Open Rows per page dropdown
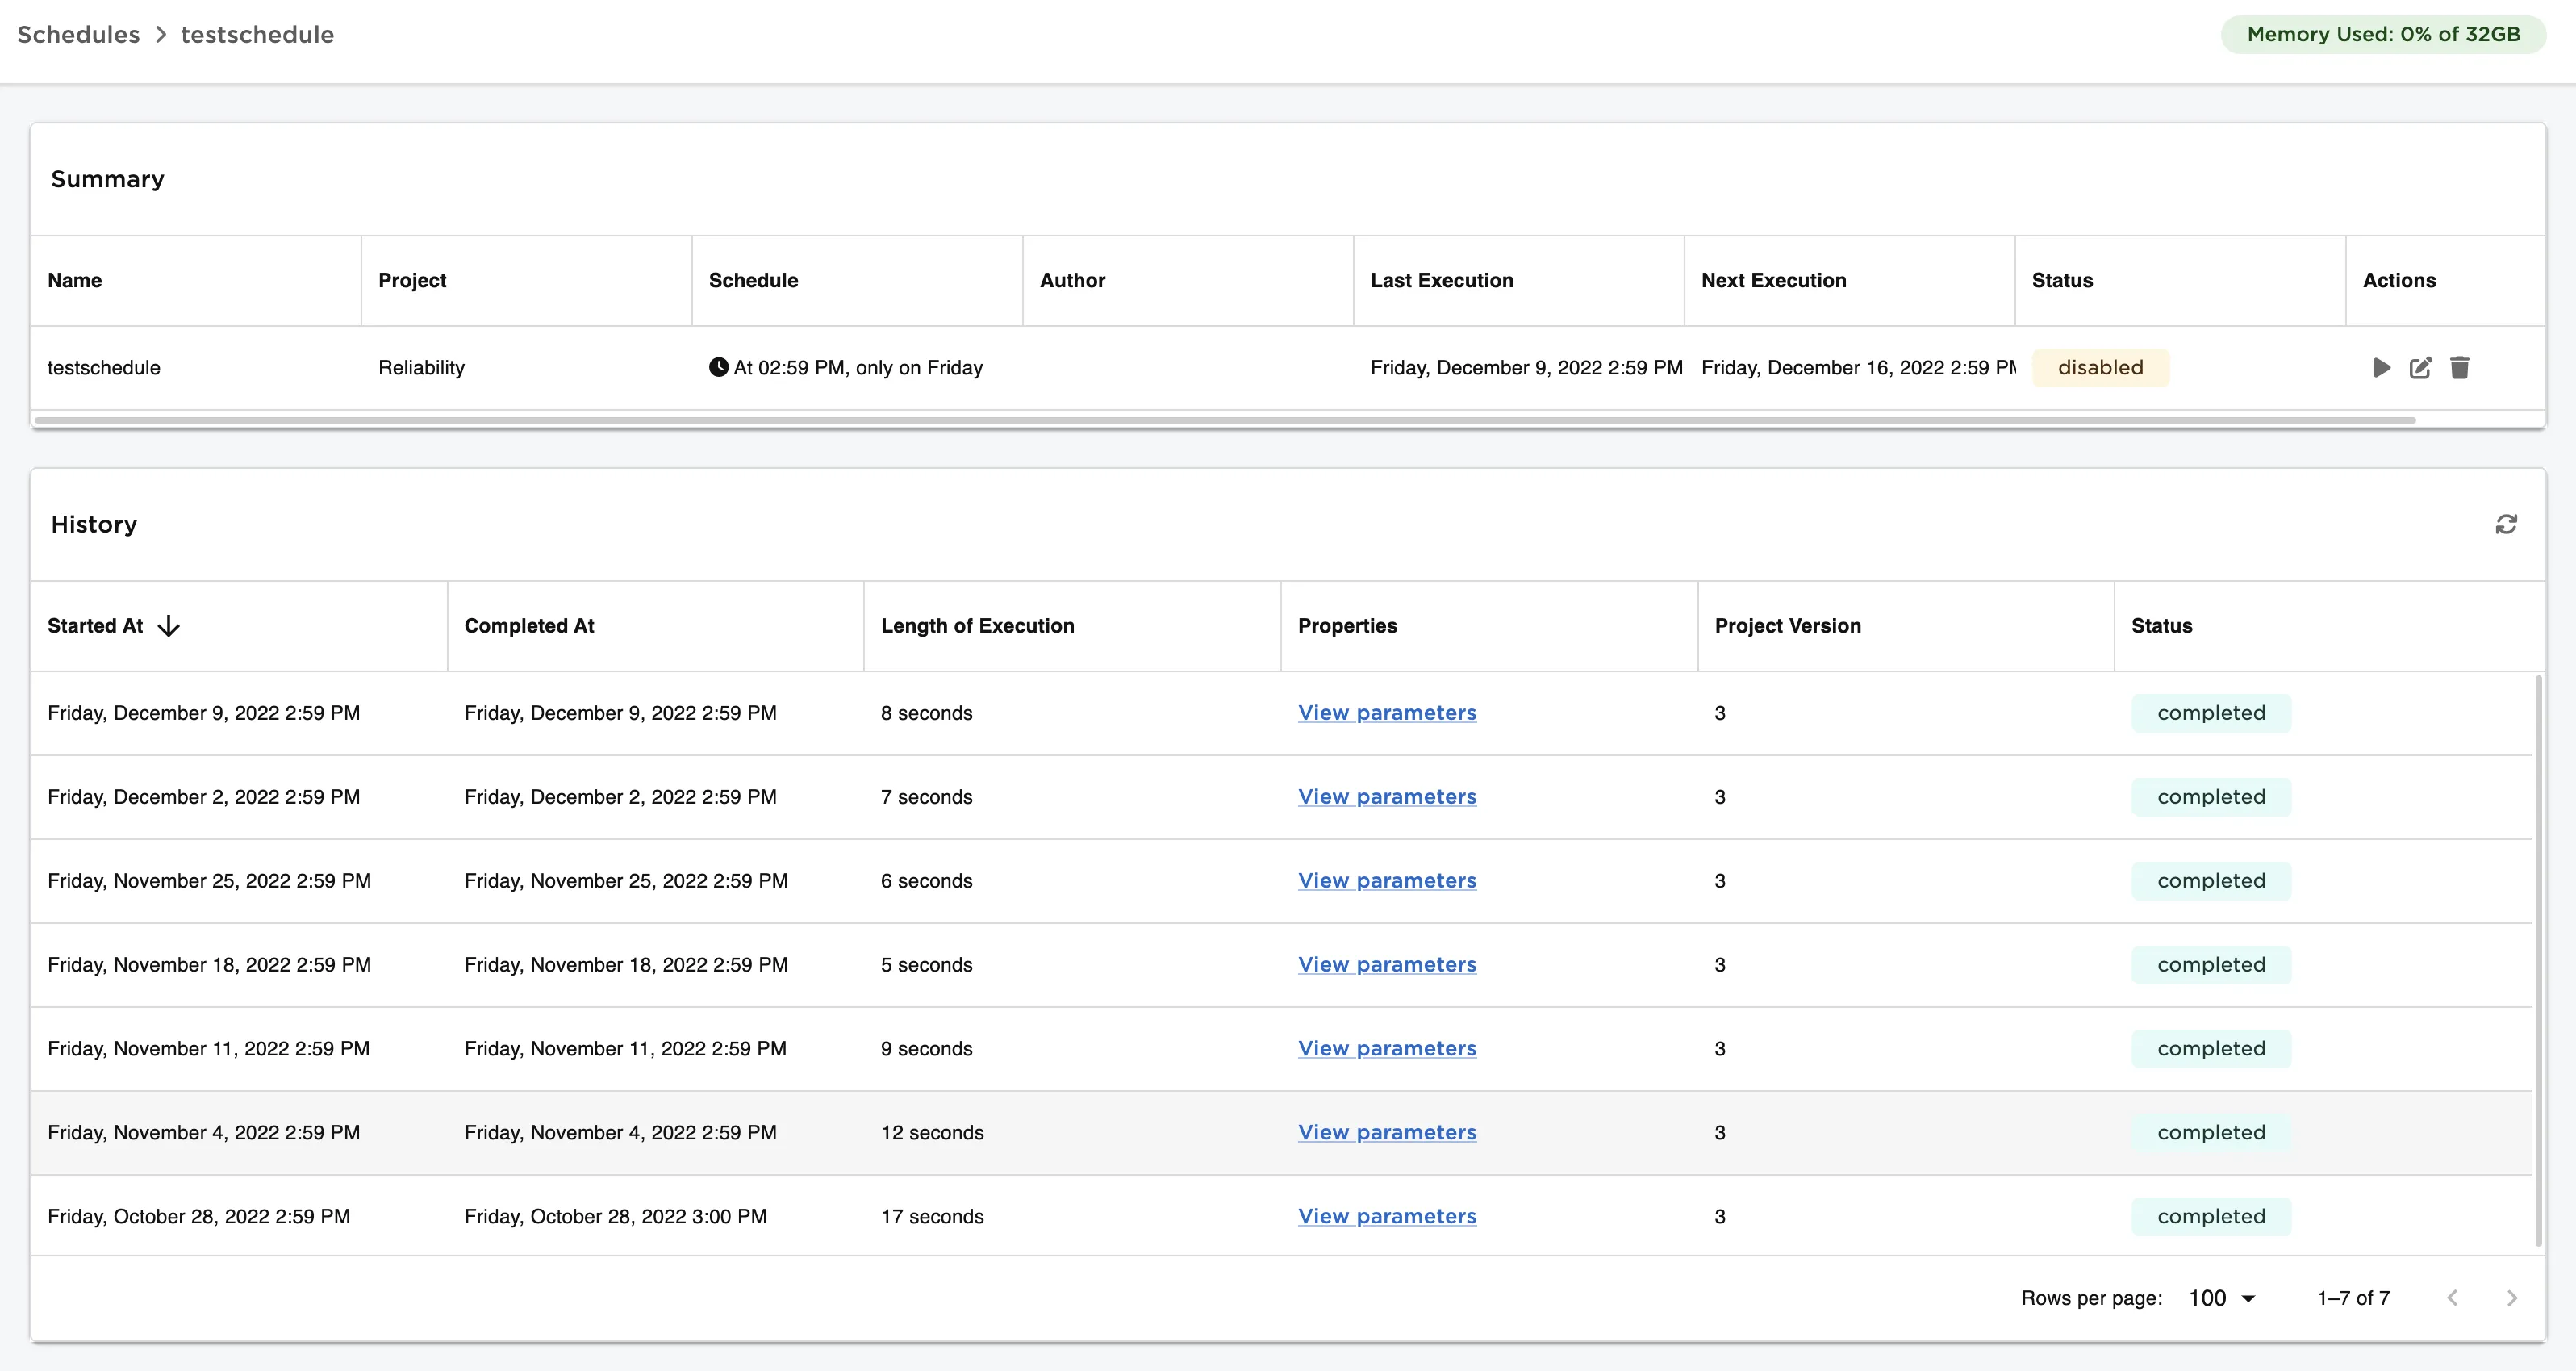Image resolution: width=2576 pixels, height=1371 pixels. click(2222, 1298)
